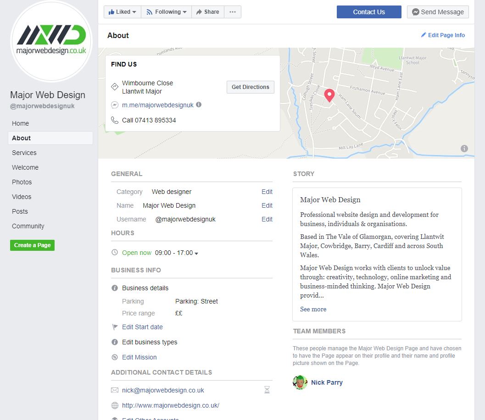Open the Following dropdown button
The height and width of the screenshot is (420, 485).
[167, 12]
